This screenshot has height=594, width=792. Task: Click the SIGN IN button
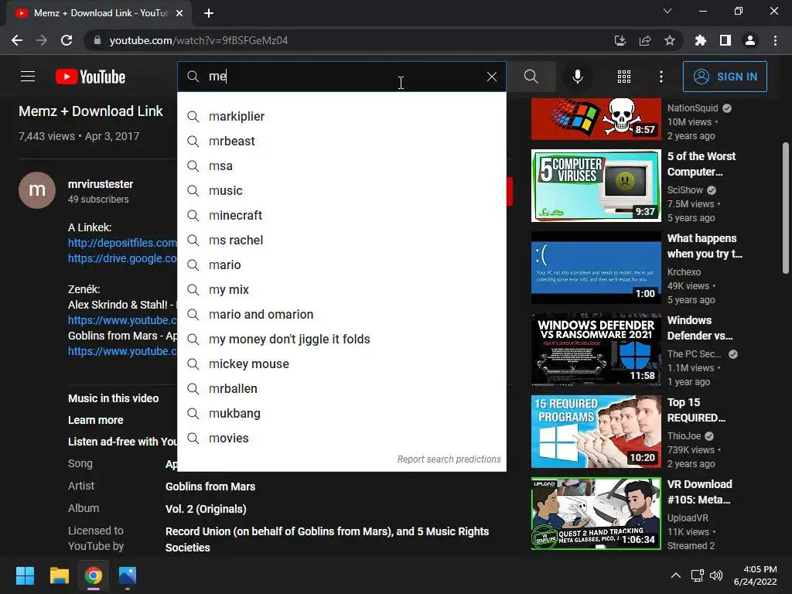725,77
